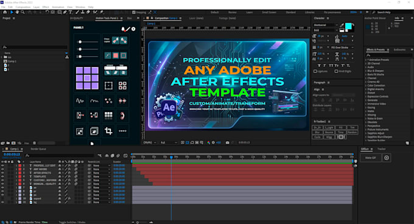Click the color channels icon below viewer
Image resolution: width=414 pixels, height=224 pixels.
pyautogui.click(x=208, y=142)
